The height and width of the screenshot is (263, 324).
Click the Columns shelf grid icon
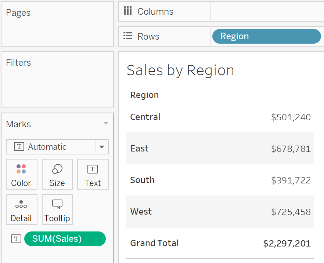[x=127, y=11]
